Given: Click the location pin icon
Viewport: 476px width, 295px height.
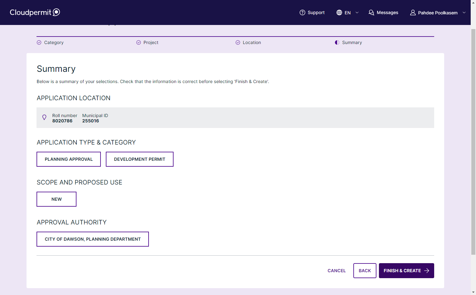Looking at the screenshot, I should 44,117.
